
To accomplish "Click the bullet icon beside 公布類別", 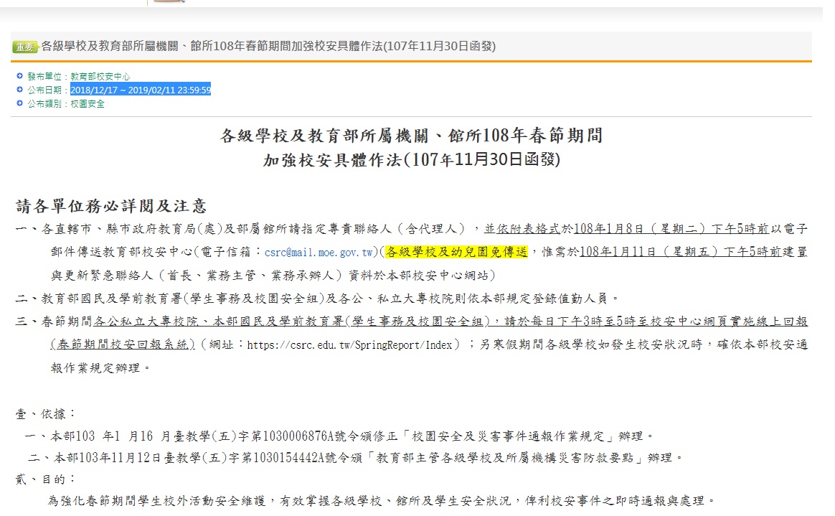I will coord(19,103).
